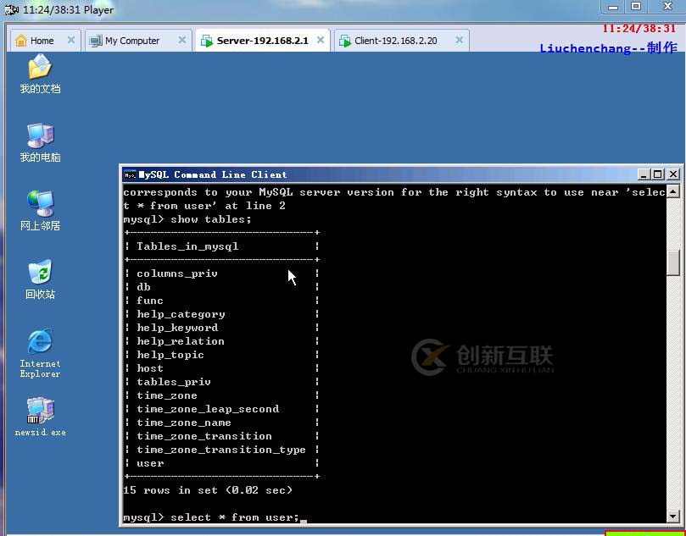Maximize the Player window

click(636, 7)
